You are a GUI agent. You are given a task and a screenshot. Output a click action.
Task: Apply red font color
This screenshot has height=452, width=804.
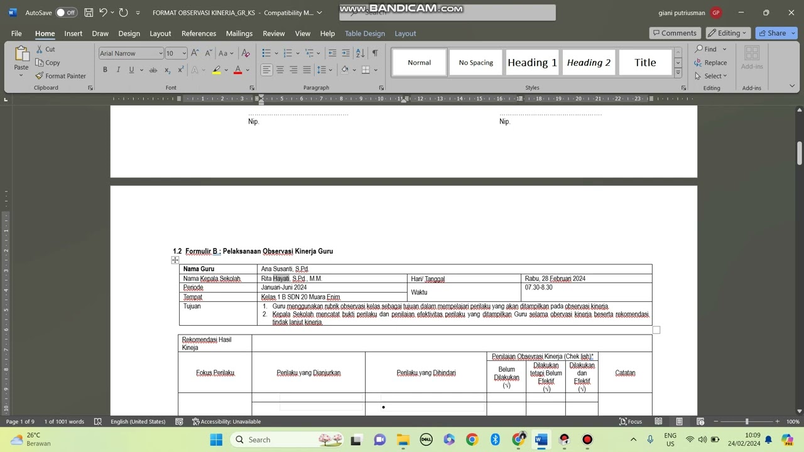tap(237, 70)
